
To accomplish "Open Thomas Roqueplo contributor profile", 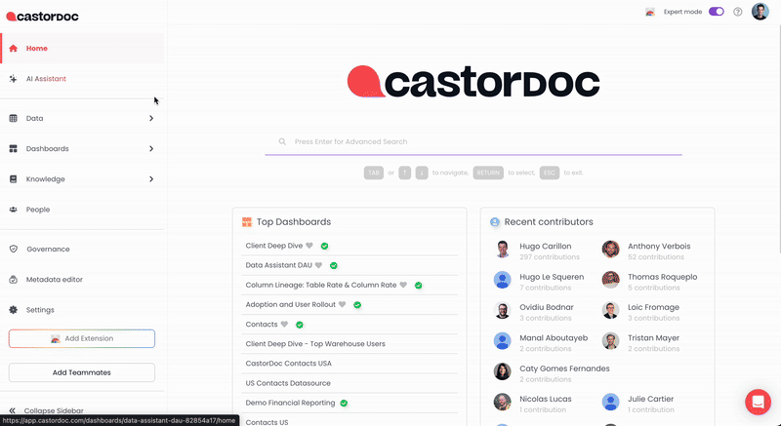I will click(663, 277).
